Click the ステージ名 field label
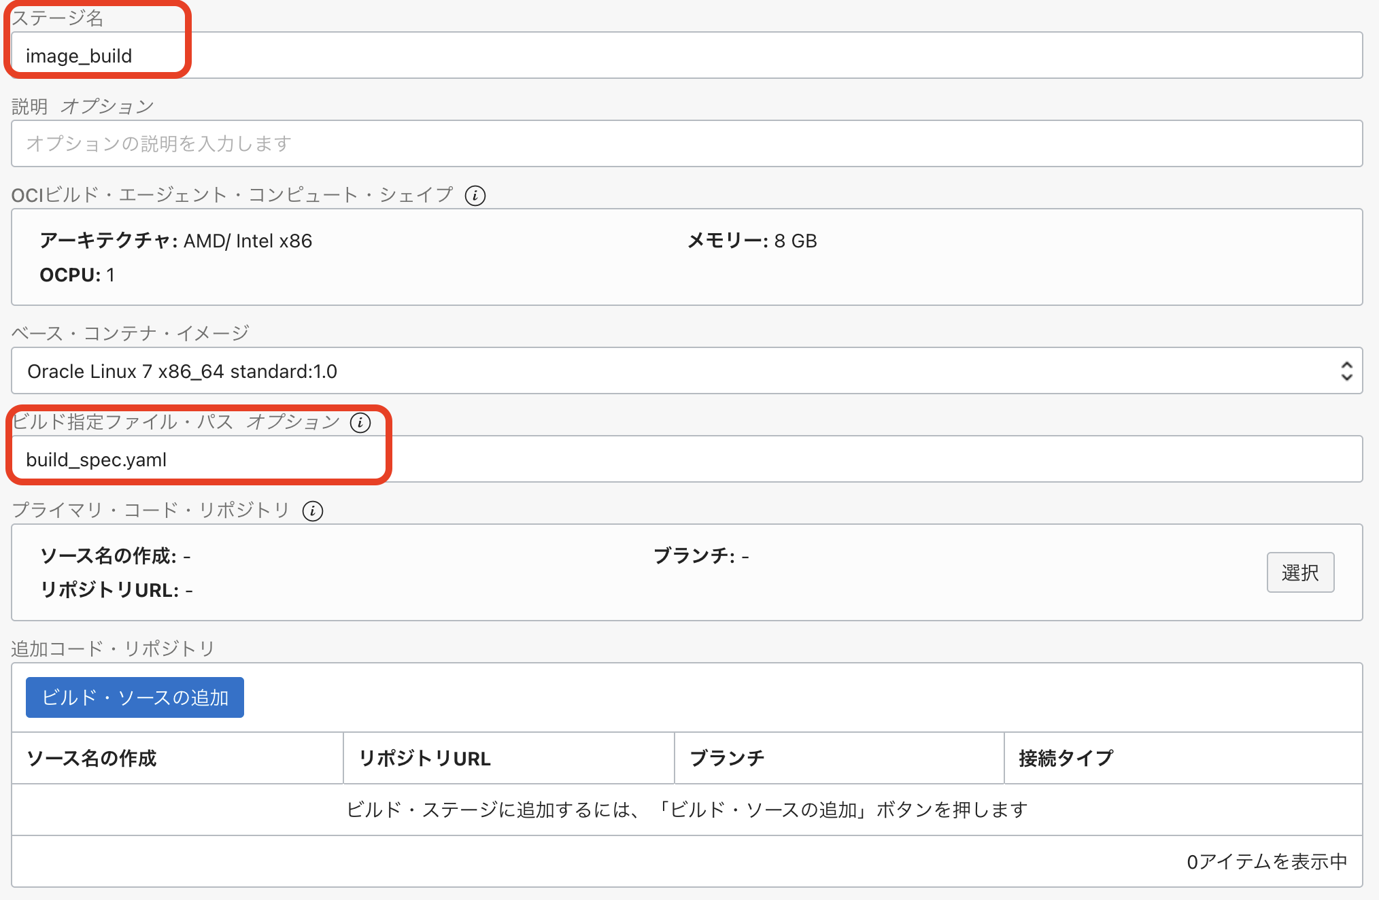The width and height of the screenshot is (1379, 900). pyautogui.click(x=58, y=18)
